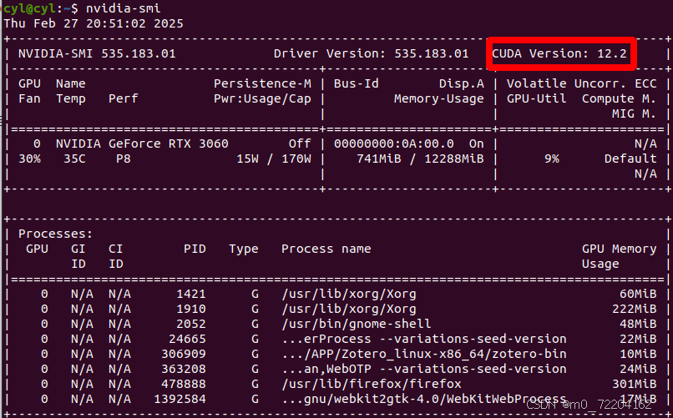Click PID 1910 in the process list
Image resolution: width=673 pixels, height=418 pixels.
click(x=191, y=309)
